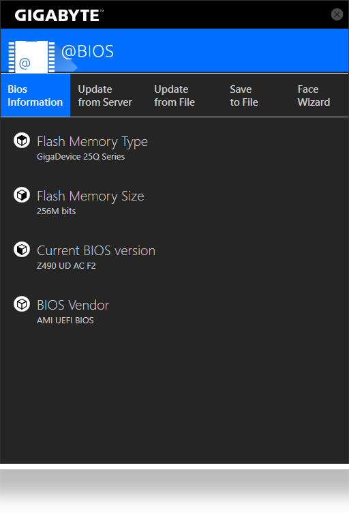Switch to the Bios Information tab
Viewport: 349px width, 532px height.
(x=35, y=95)
